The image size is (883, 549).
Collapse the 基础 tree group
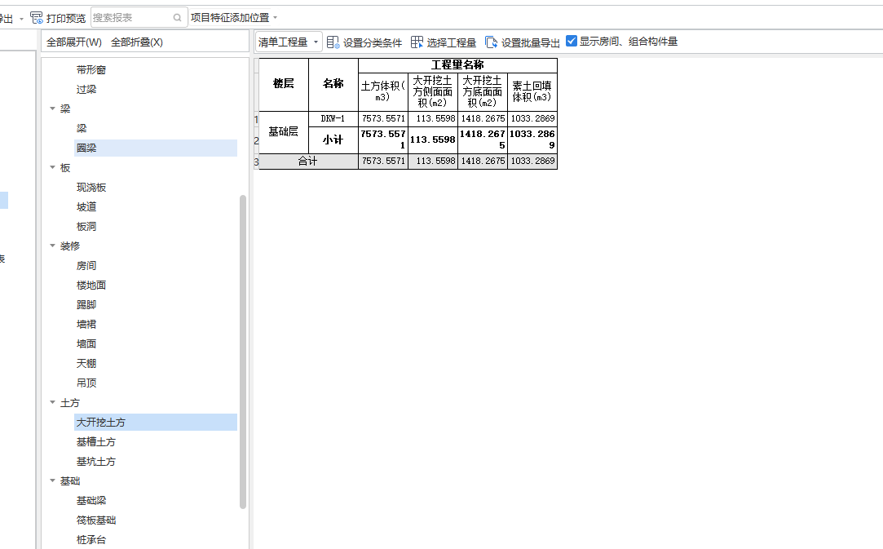coord(52,481)
